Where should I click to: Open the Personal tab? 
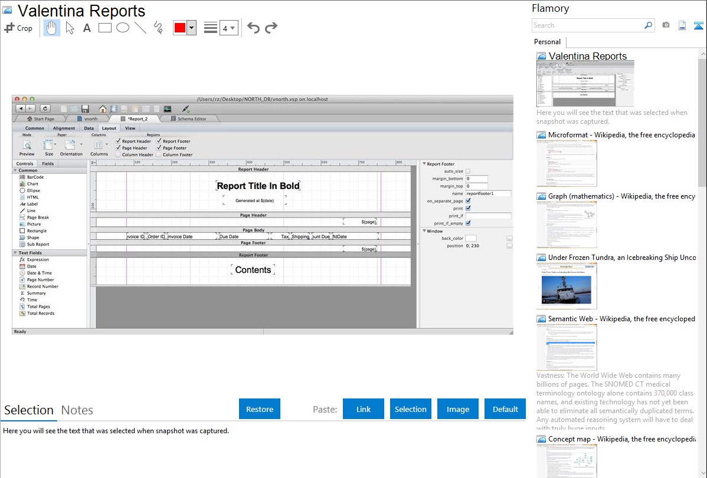coord(547,42)
